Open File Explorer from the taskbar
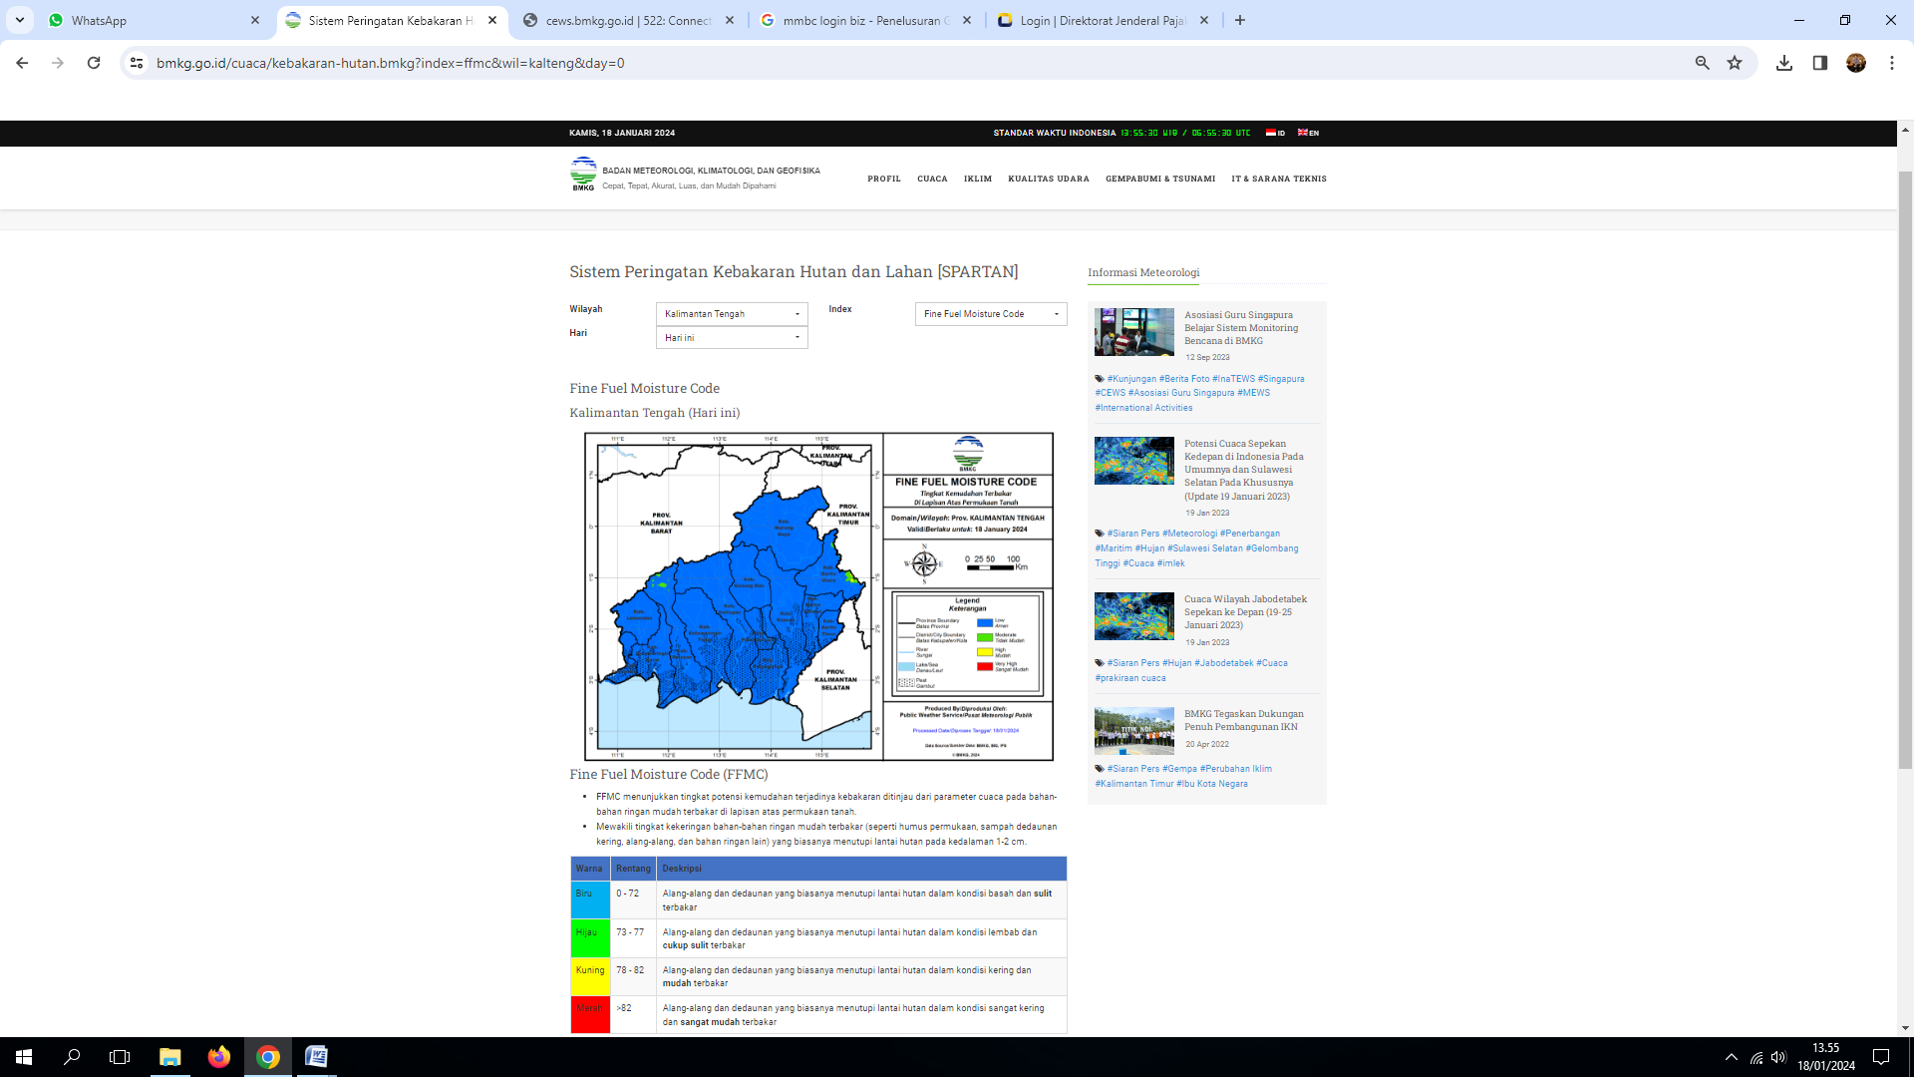The image size is (1914, 1077). click(170, 1057)
